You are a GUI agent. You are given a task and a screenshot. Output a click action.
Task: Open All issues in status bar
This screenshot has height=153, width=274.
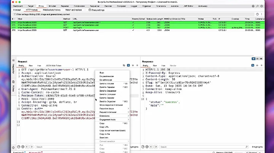[35, 152]
